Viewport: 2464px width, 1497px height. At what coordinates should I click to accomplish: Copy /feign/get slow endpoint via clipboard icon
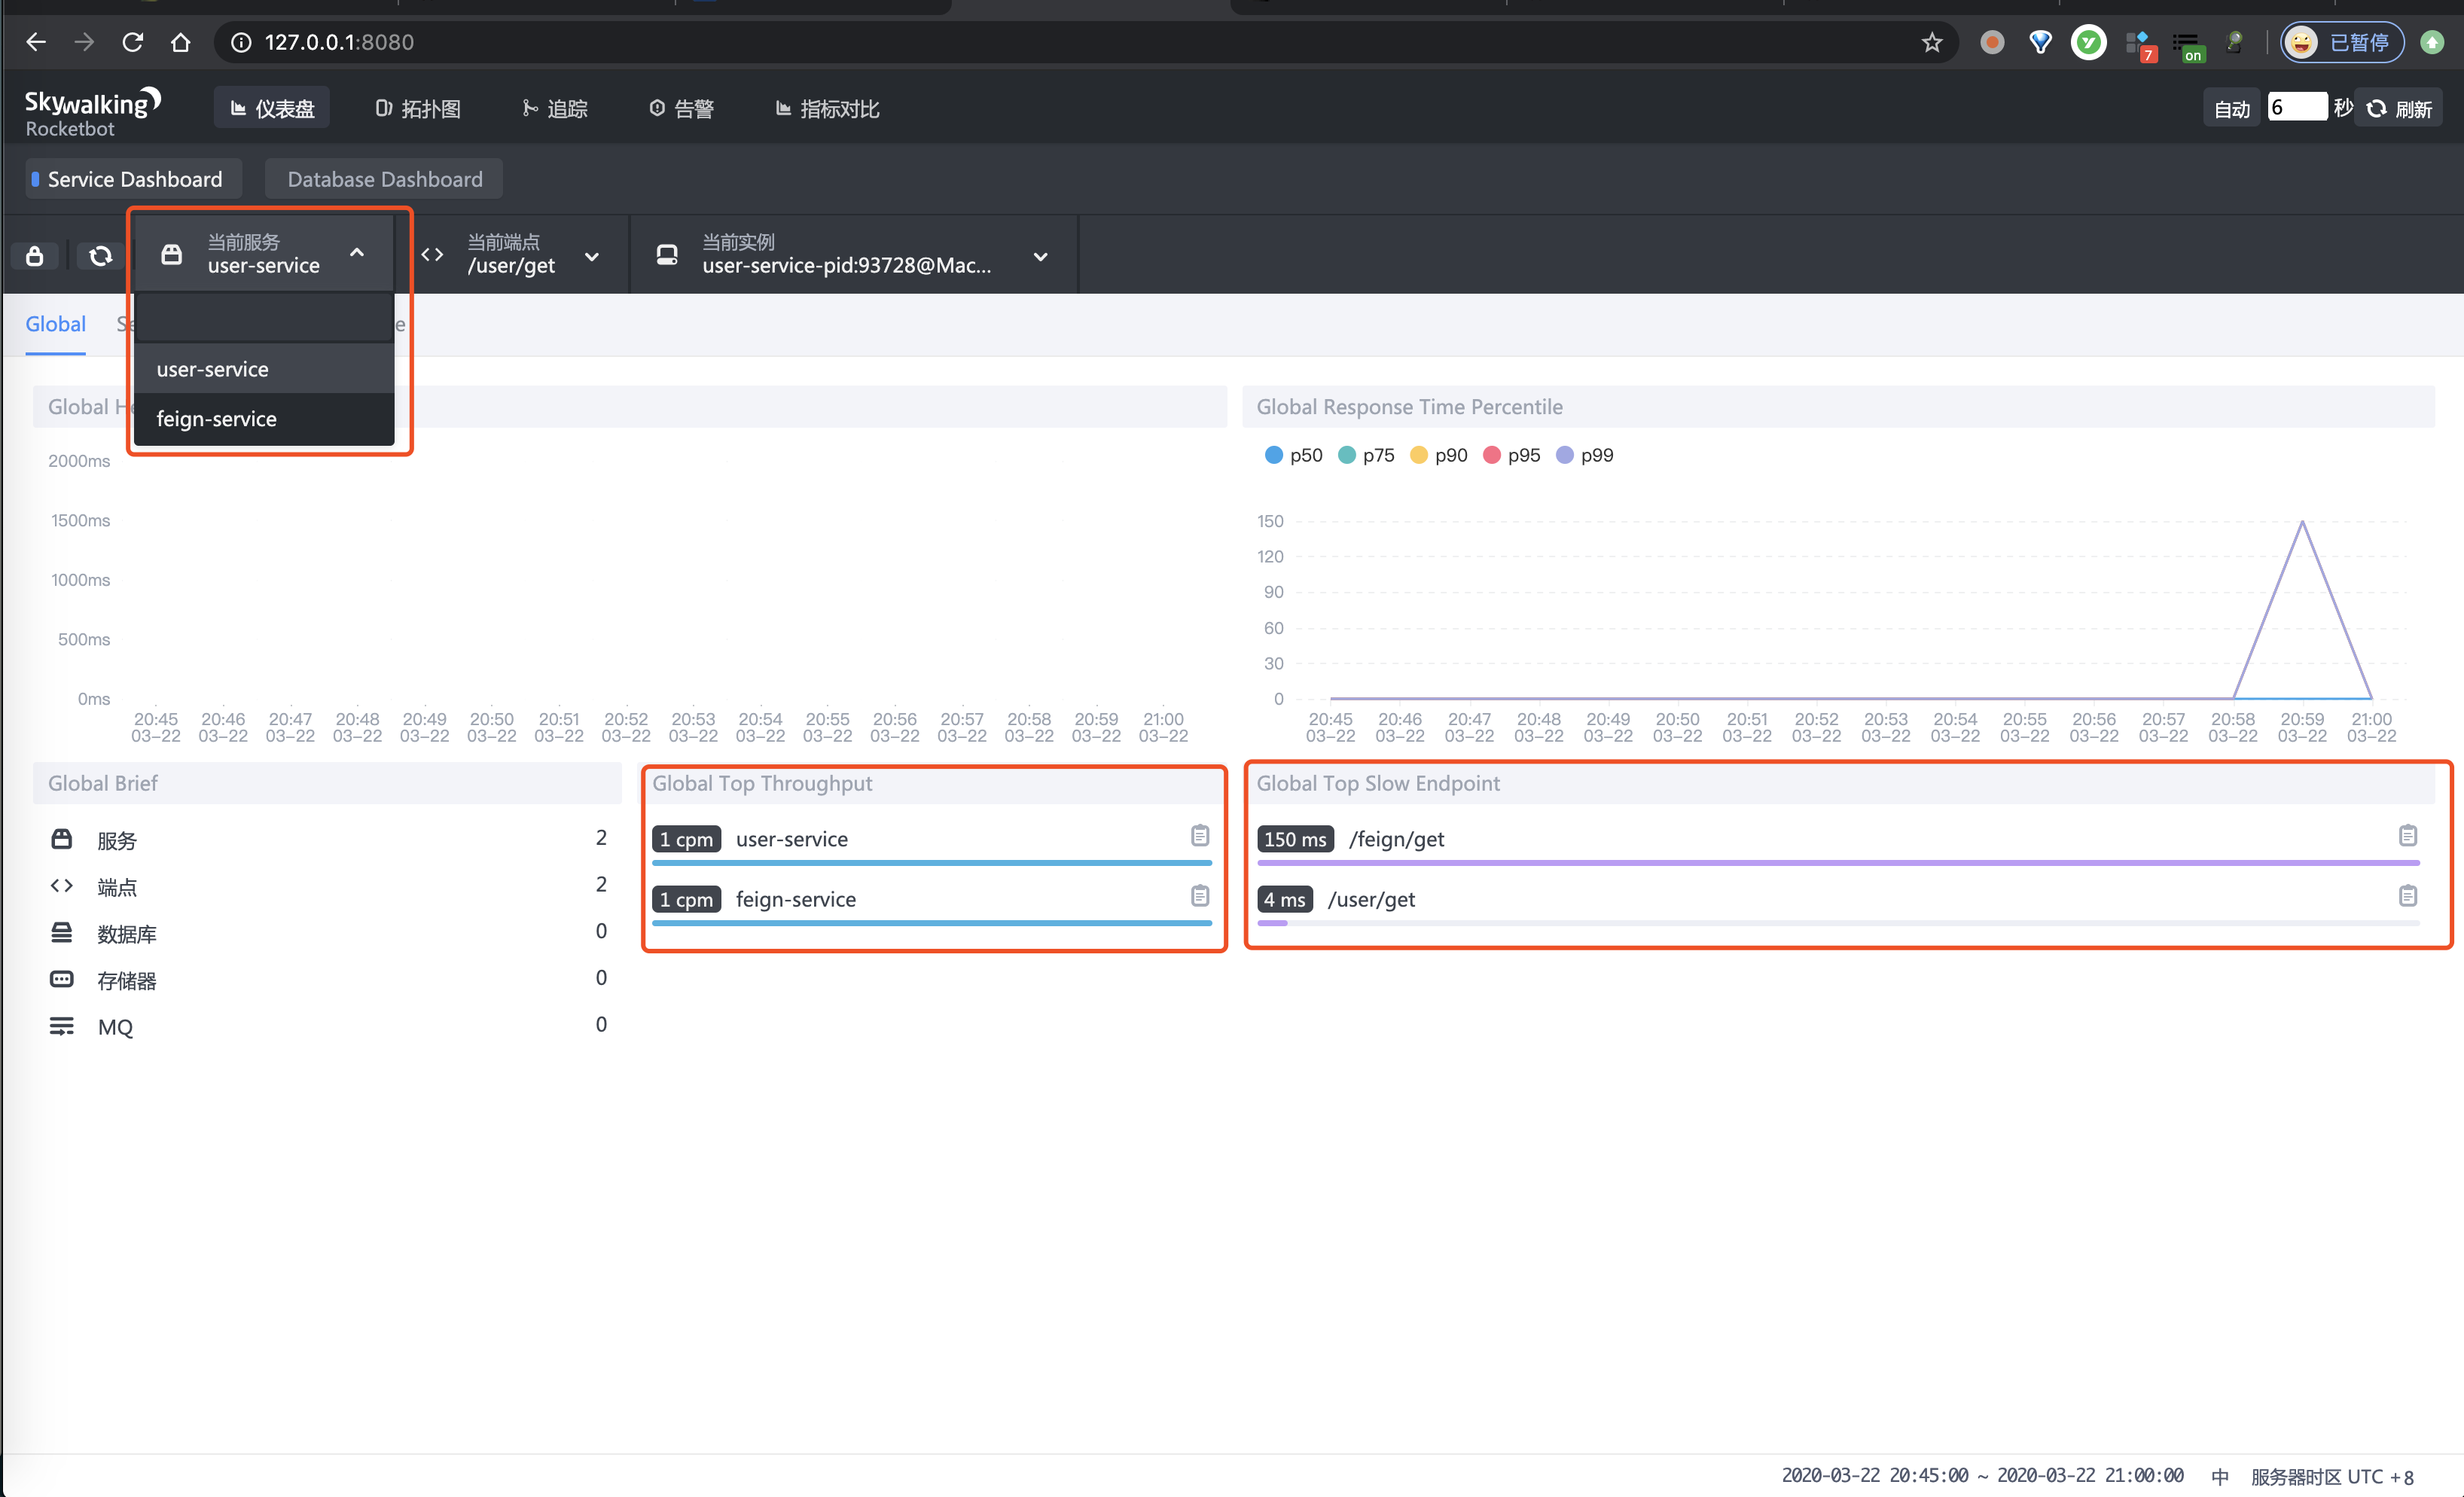2407,835
